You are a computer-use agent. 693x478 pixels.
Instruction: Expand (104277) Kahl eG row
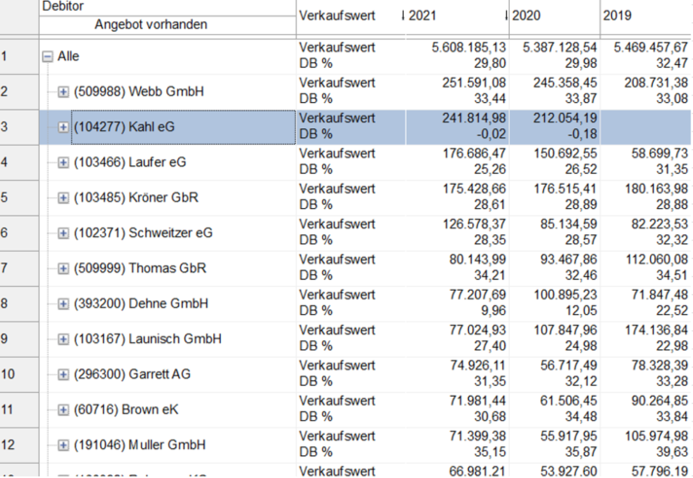[x=63, y=127]
